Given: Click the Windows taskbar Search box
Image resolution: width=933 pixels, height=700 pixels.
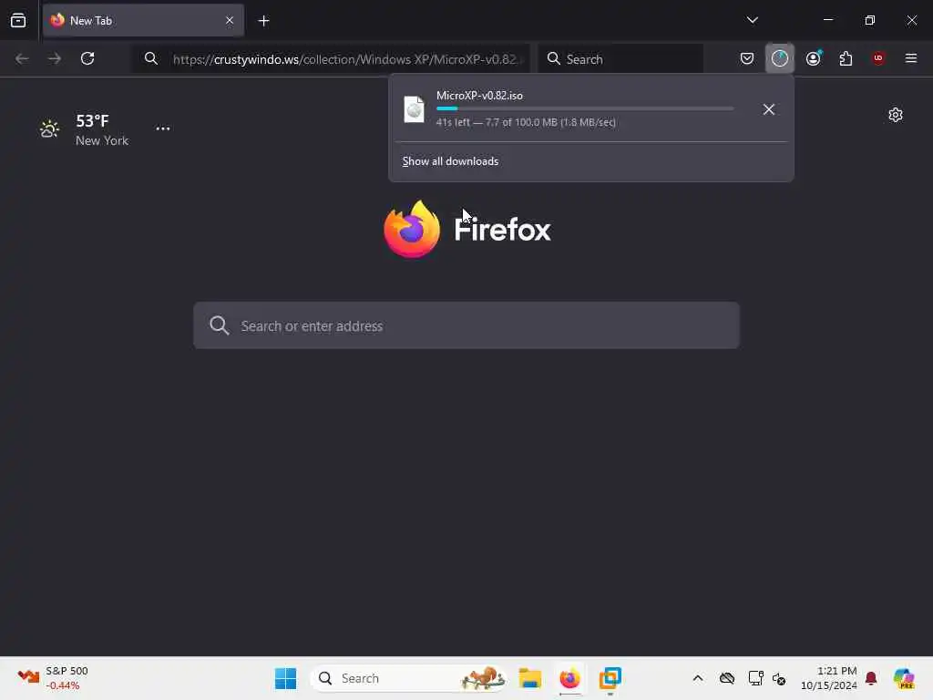Looking at the screenshot, I should 408,678.
